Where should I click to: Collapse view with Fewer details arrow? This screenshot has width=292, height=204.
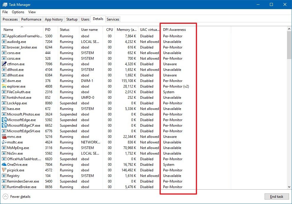click(6, 196)
